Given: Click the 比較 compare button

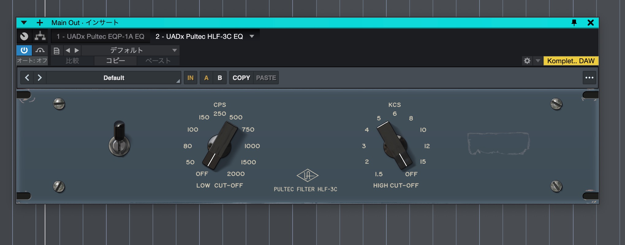Looking at the screenshot, I should coord(72,60).
